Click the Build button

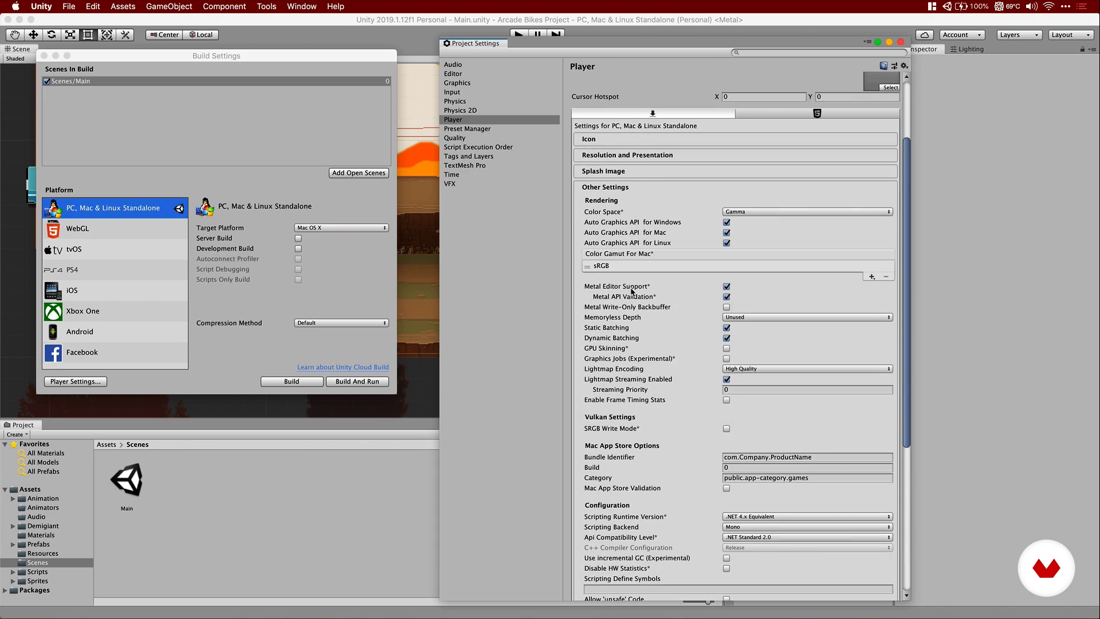click(x=292, y=382)
